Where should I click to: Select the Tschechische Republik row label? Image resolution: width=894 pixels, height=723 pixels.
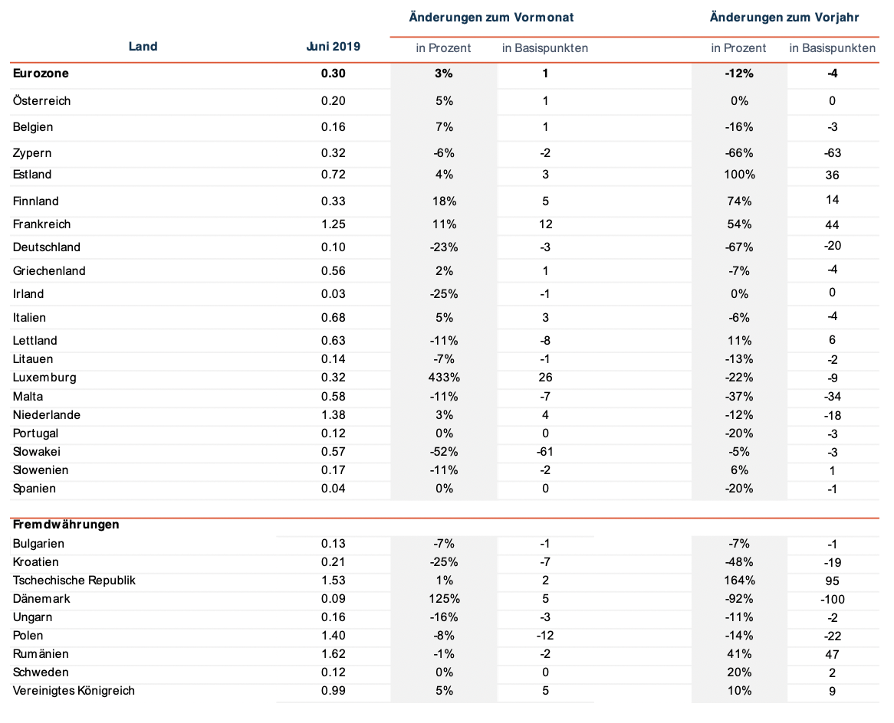point(74,581)
